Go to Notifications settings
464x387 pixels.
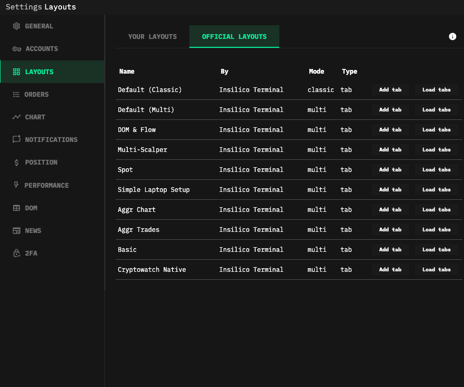[52, 139]
